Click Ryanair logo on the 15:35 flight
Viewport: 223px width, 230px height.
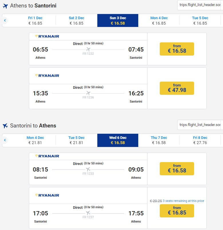[x=47, y=76]
